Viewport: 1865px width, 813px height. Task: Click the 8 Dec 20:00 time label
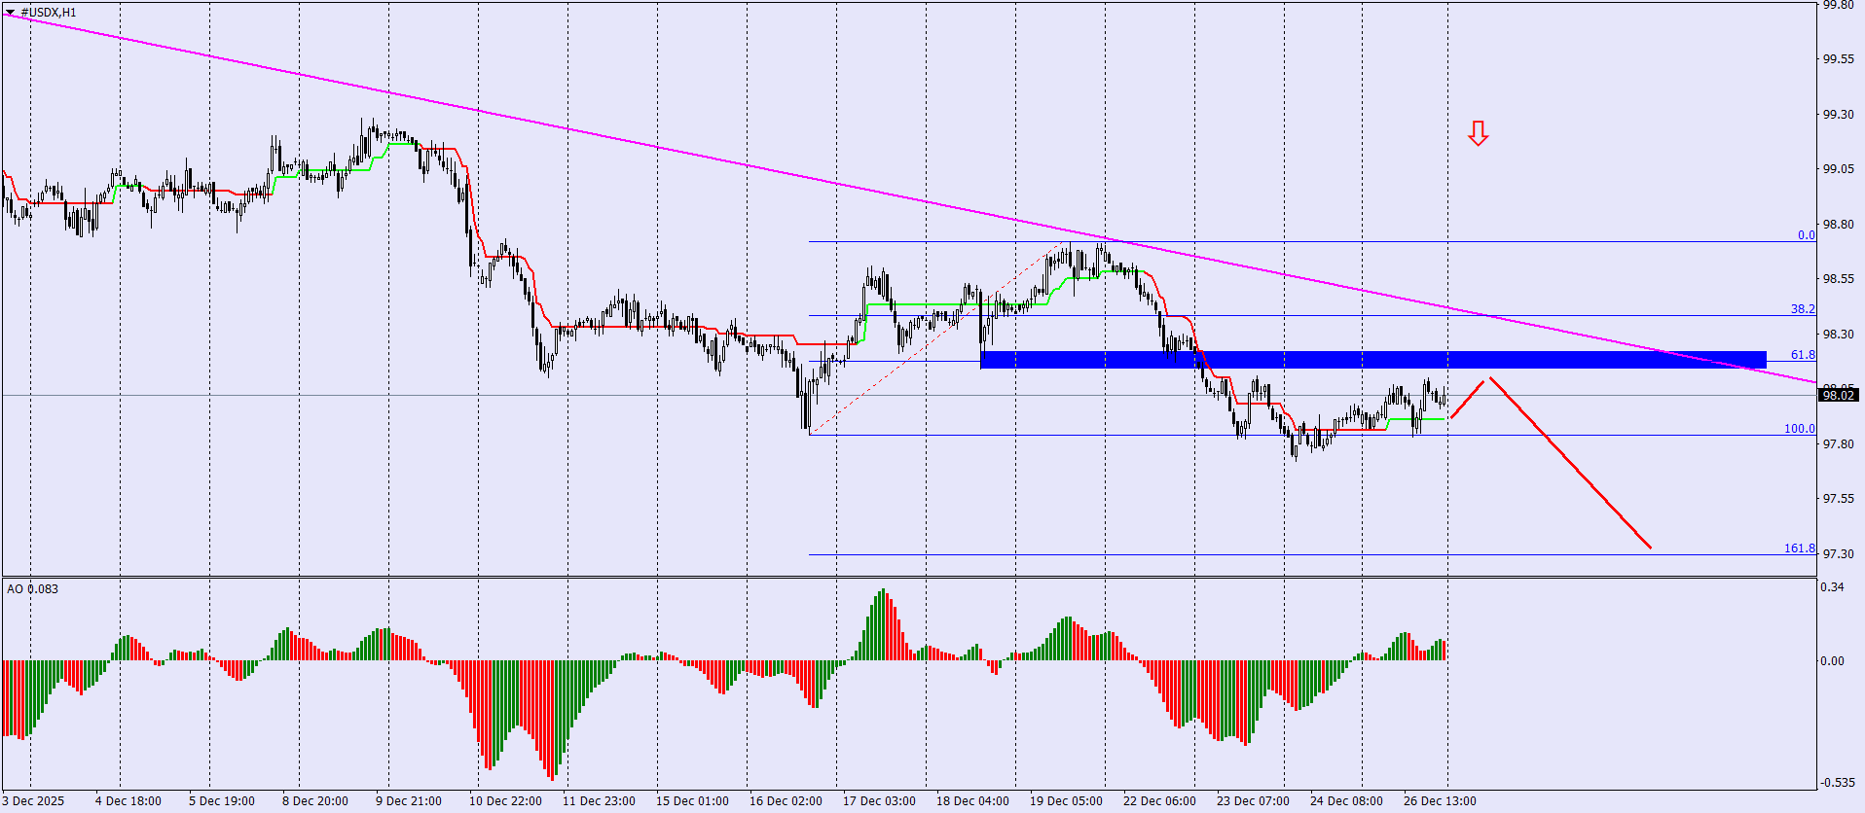click(x=315, y=801)
